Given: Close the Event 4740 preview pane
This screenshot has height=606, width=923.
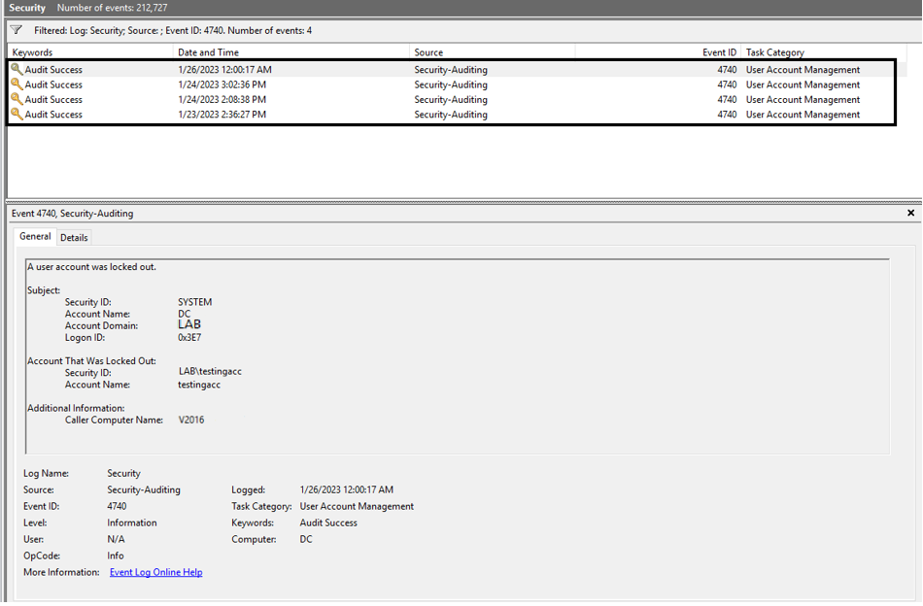Looking at the screenshot, I should tap(910, 213).
